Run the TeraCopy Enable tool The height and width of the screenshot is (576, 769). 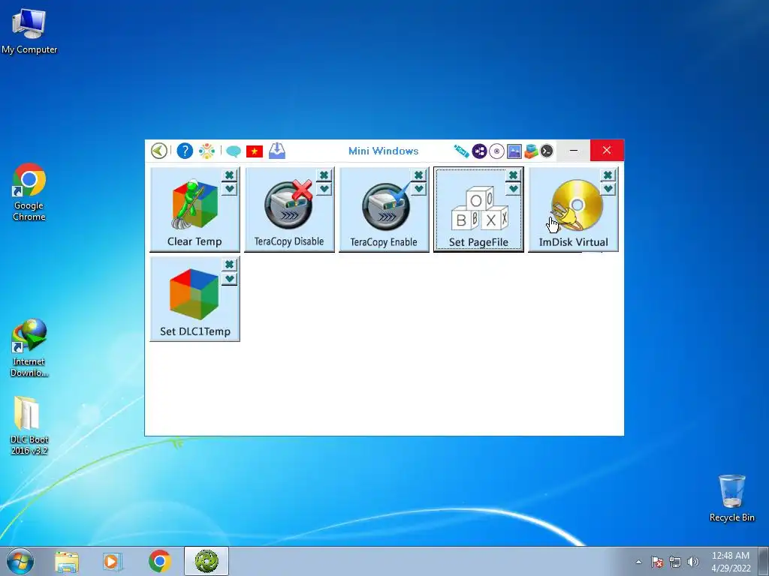[384, 210]
